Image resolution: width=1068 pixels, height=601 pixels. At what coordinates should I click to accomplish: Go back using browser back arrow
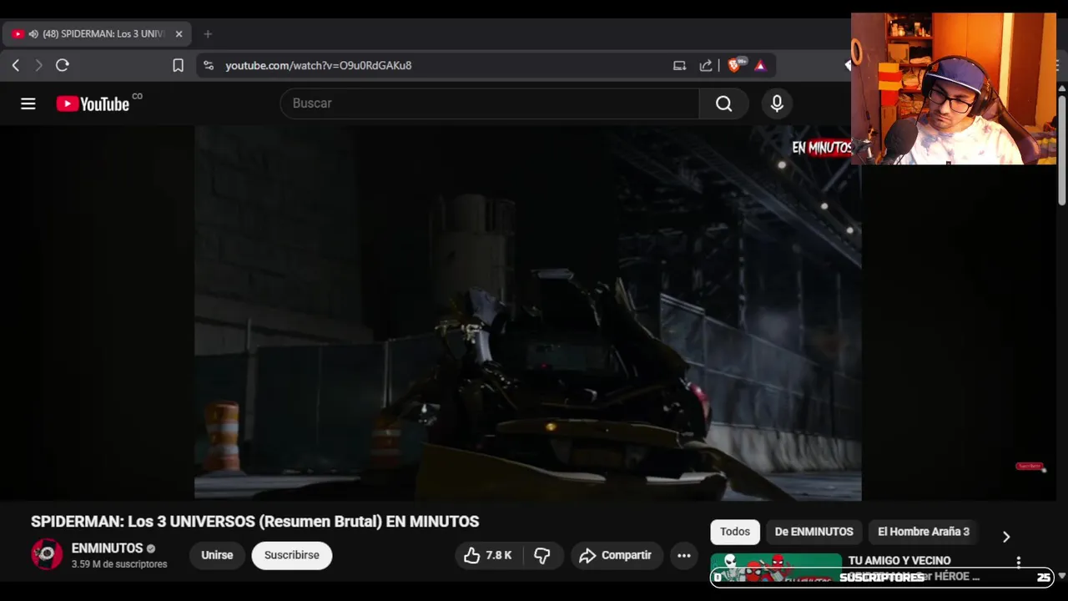coord(15,65)
